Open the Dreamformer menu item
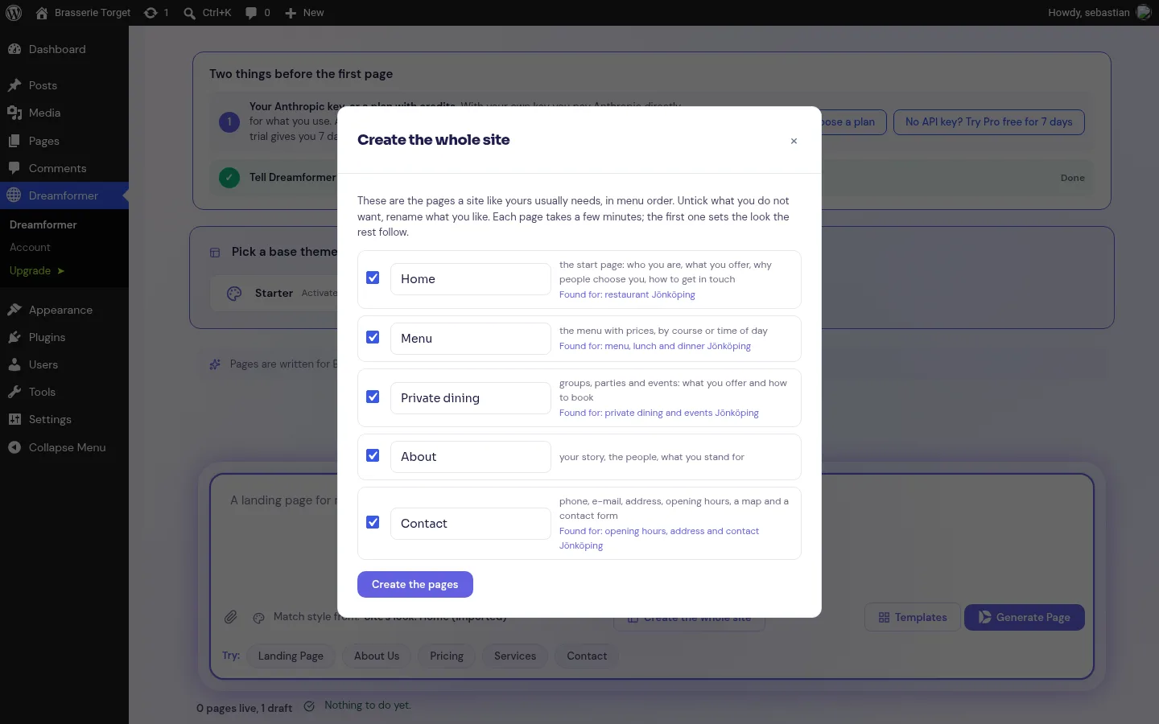Viewport: 1159px width, 724px height. click(64, 195)
